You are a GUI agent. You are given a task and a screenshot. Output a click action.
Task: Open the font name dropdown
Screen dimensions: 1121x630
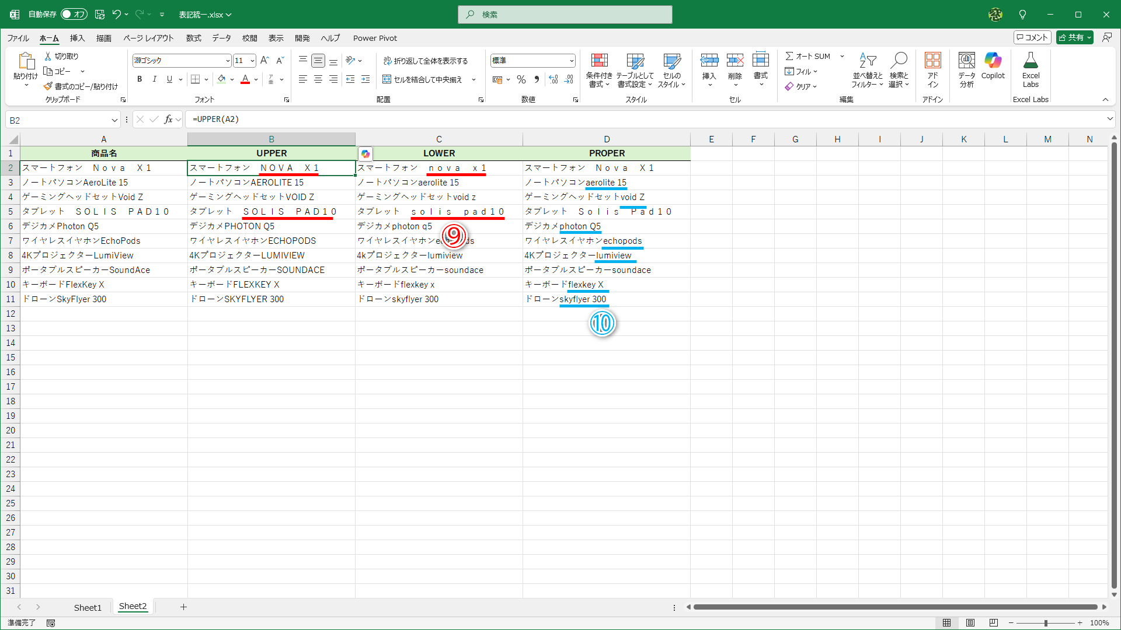pos(228,61)
